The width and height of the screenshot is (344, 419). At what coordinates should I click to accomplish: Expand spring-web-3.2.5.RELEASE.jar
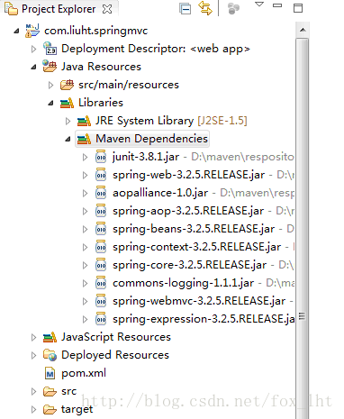coord(85,175)
